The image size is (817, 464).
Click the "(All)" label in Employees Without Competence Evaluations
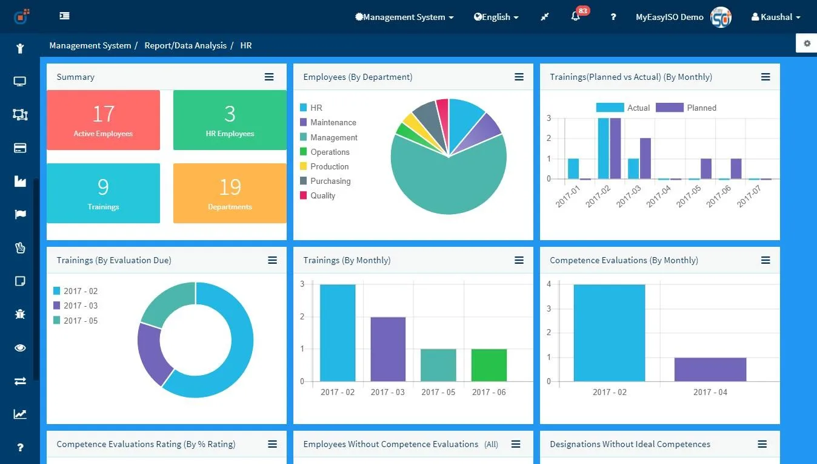(x=491, y=445)
